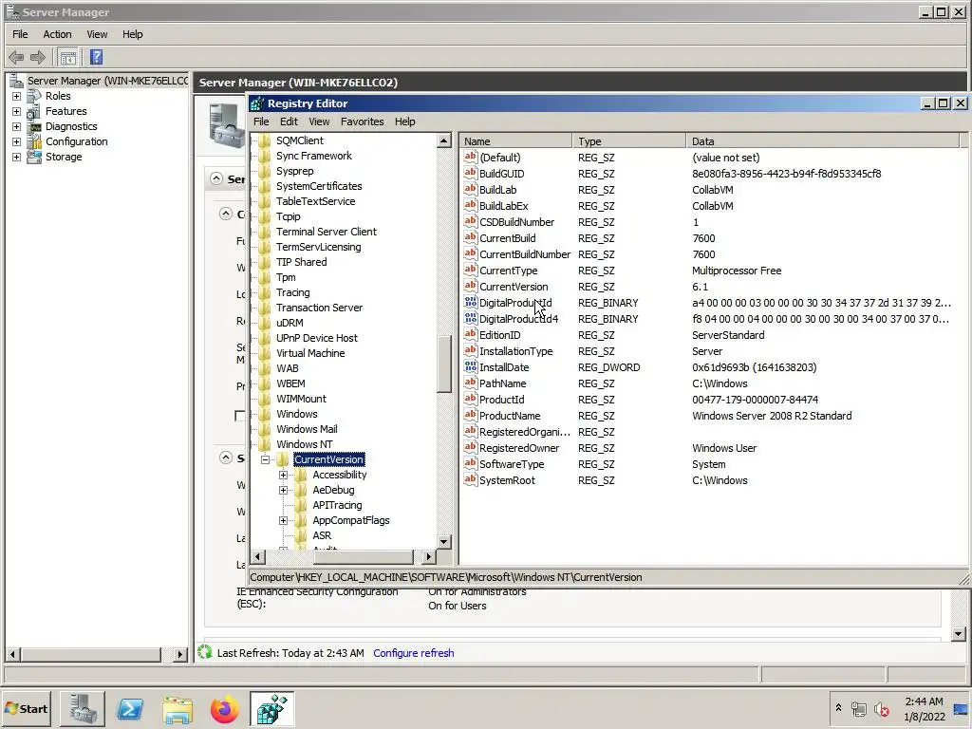Image resolution: width=972 pixels, height=729 pixels.
Task: Click the network tray icon
Action: tap(859, 709)
